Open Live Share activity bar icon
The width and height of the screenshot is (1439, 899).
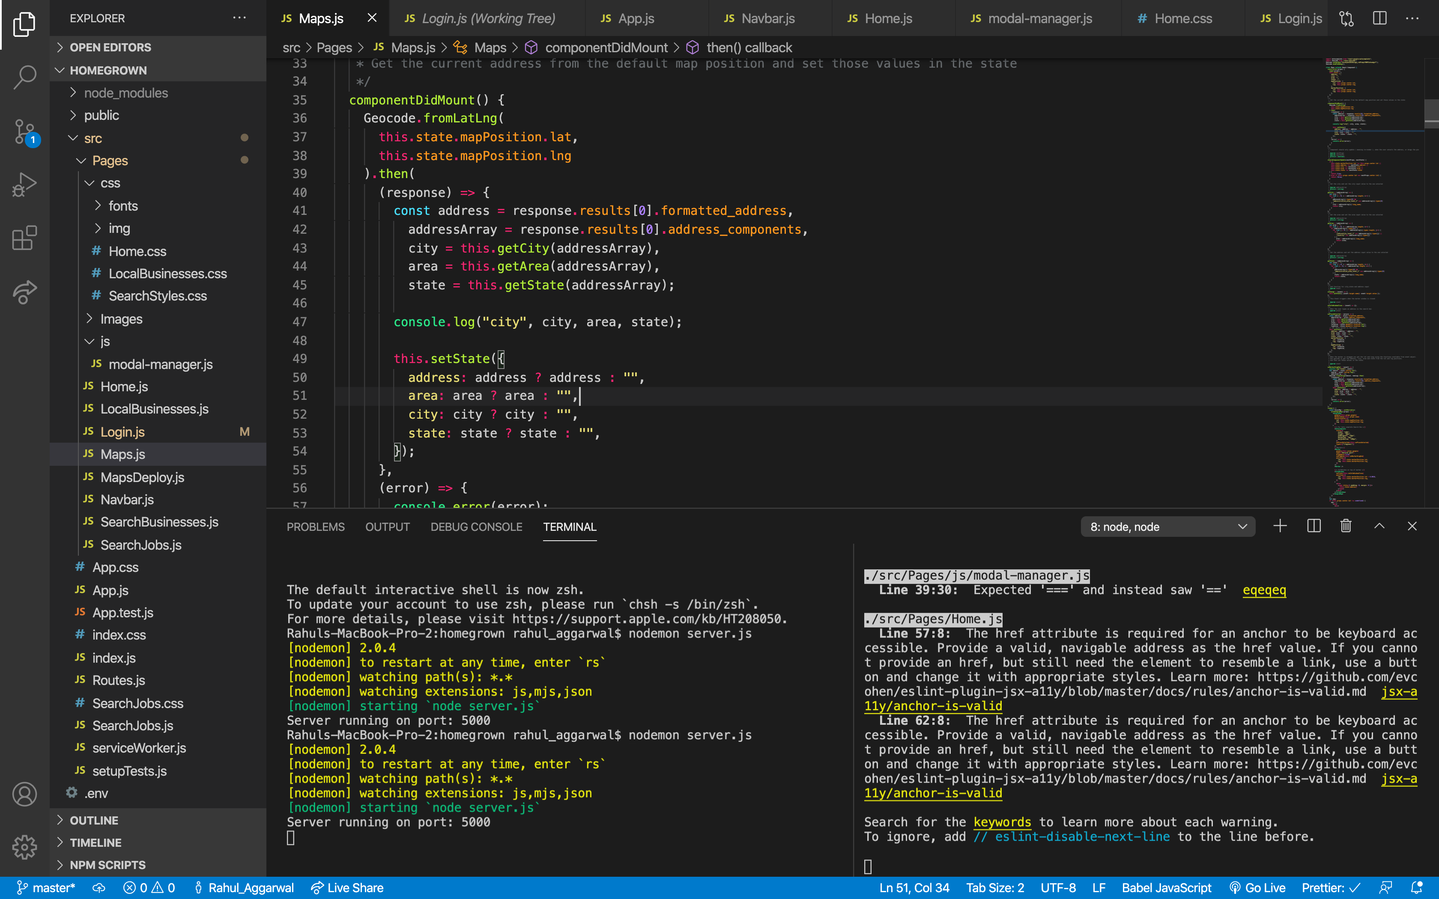(x=24, y=292)
